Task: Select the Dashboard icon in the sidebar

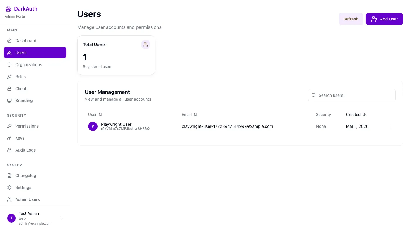Action: (x=9, y=41)
